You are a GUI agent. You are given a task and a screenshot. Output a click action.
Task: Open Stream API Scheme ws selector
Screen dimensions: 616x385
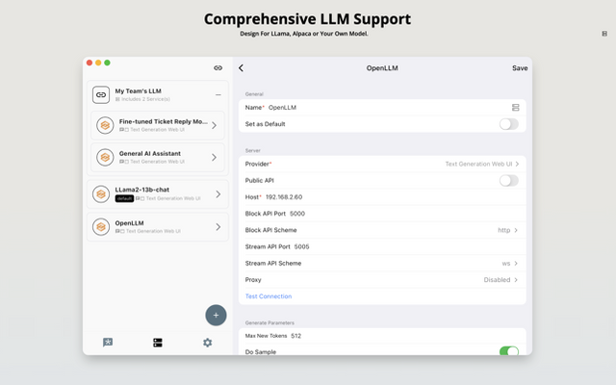[x=382, y=263]
